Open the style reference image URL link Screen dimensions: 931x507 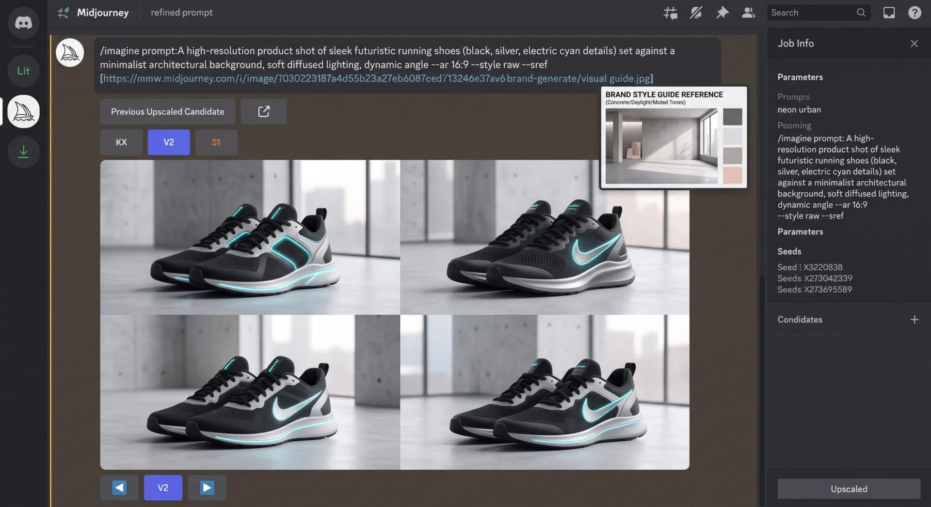point(376,78)
